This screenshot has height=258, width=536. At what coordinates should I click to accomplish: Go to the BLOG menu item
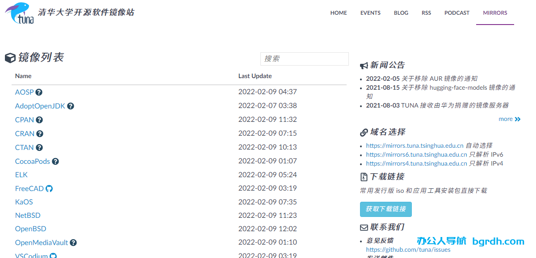pyautogui.click(x=401, y=13)
